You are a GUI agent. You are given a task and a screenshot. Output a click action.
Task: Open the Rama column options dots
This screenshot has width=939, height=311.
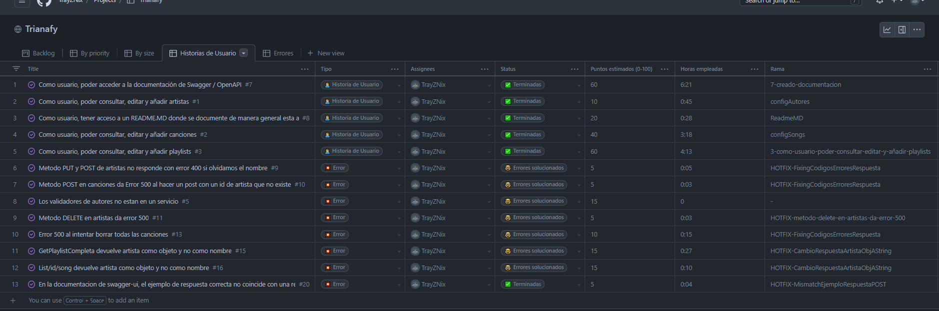[x=928, y=69]
